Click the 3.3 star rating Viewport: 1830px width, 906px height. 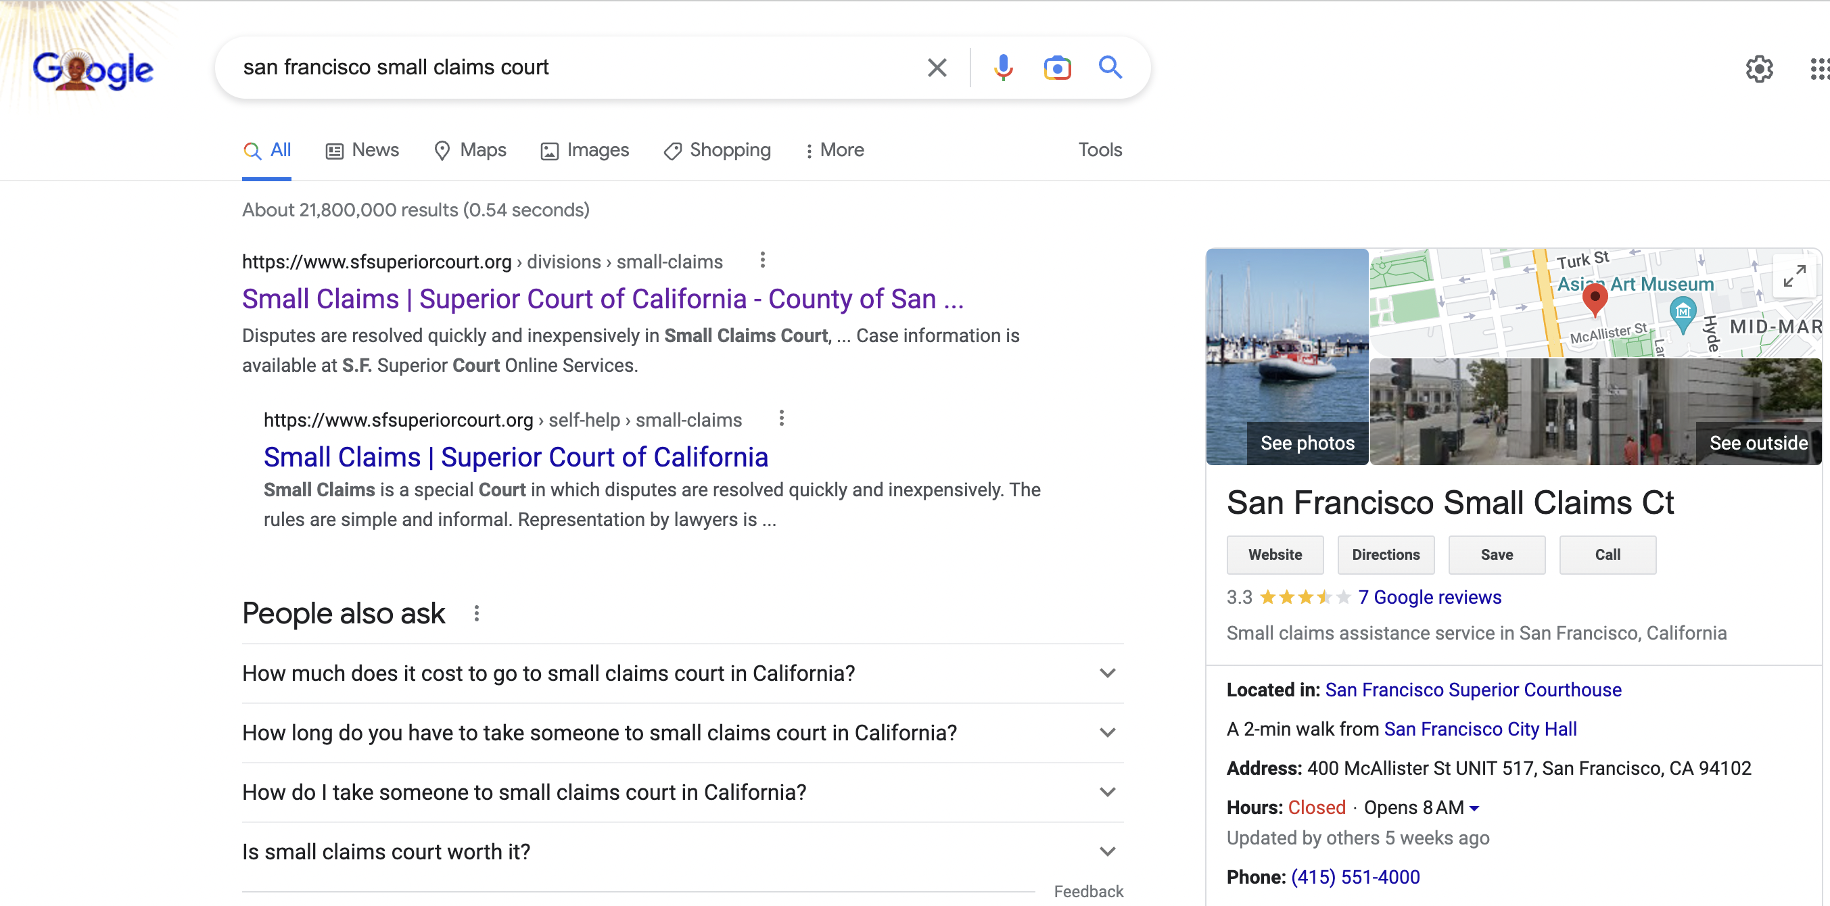[x=1288, y=598]
